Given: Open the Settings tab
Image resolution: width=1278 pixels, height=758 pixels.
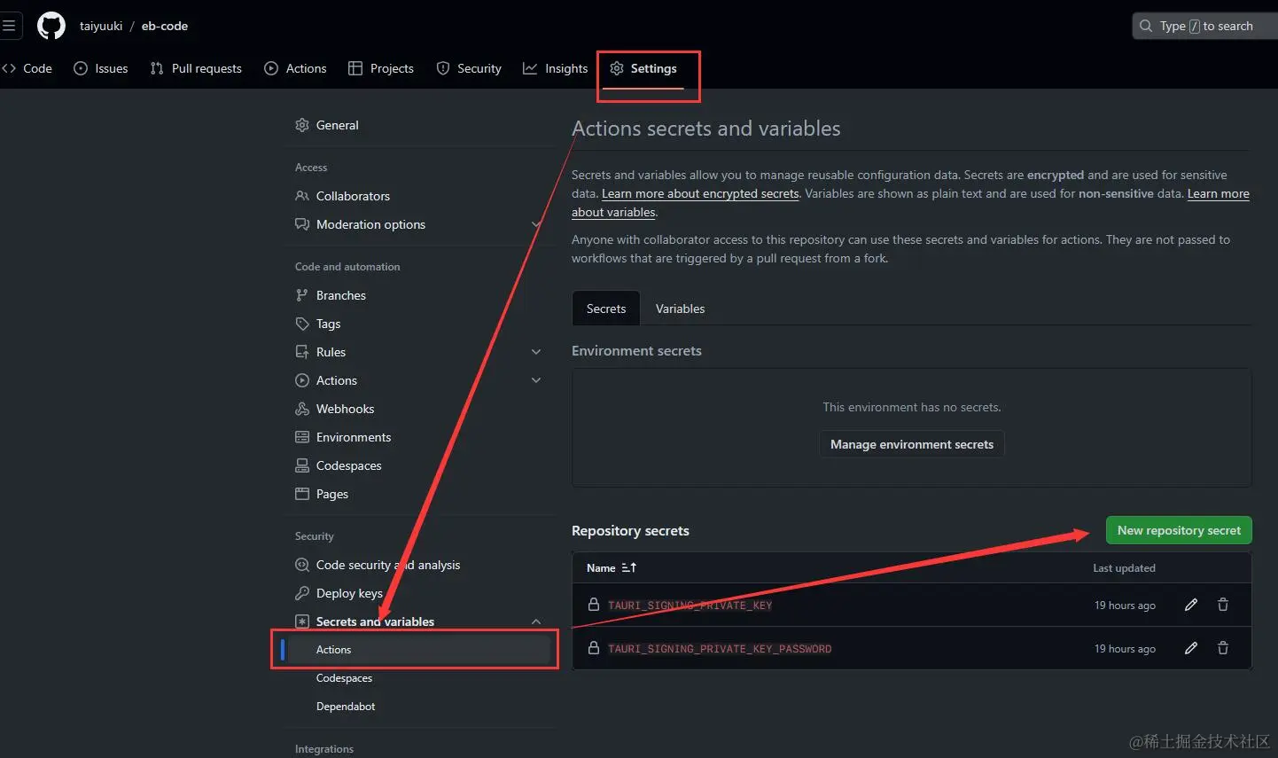Looking at the screenshot, I should click(643, 68).
